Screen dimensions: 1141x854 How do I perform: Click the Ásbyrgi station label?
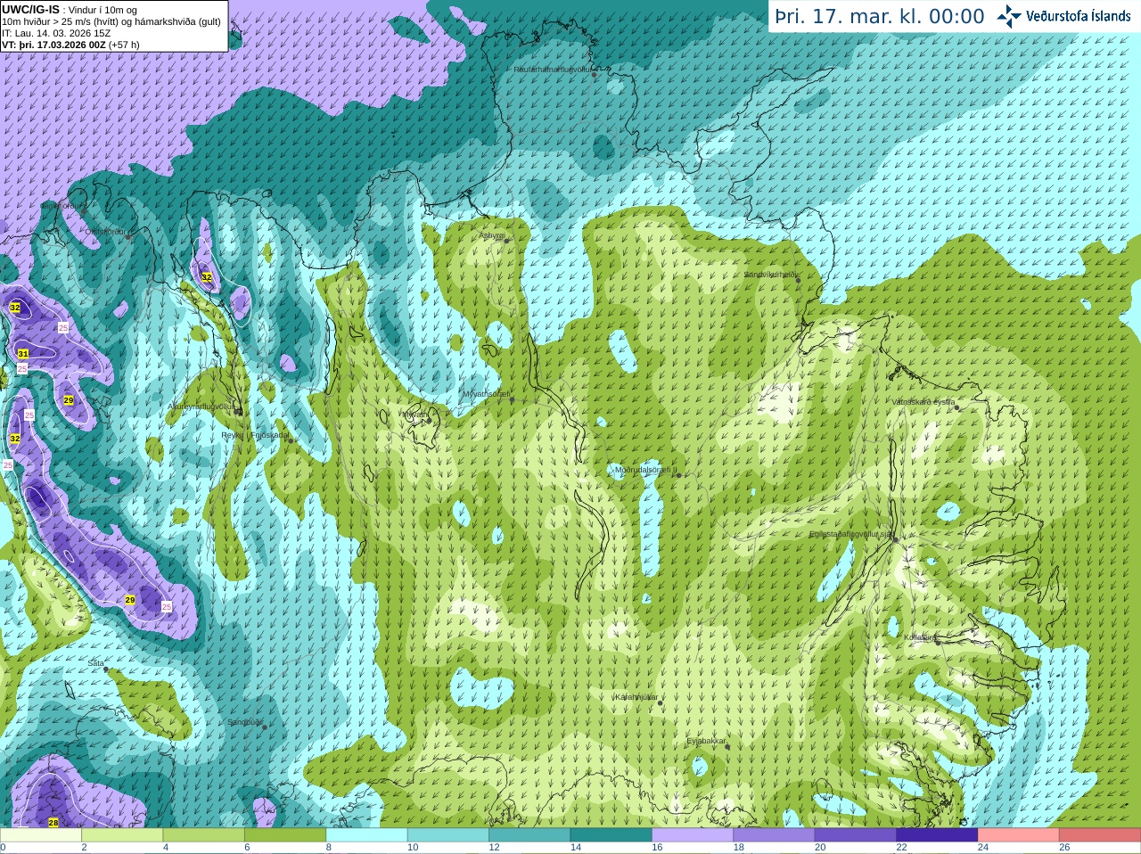pos(491,235)
